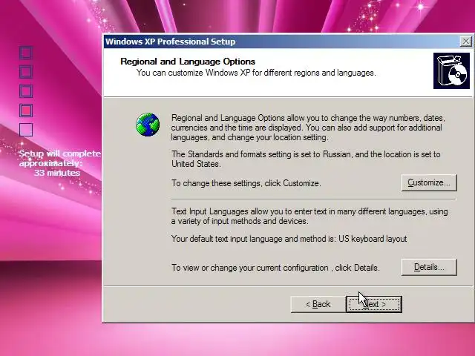Screen dimensions: 475x356
Task: Click the 'Text Input Languages allow you' paragraph
Action: click(309, 216)
